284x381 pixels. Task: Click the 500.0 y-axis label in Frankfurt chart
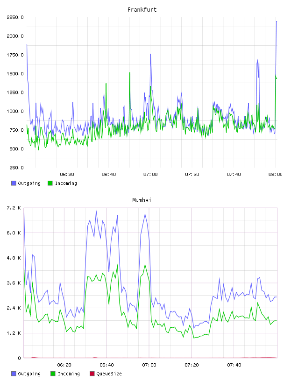pyautogui.click(x=16, y=149)
